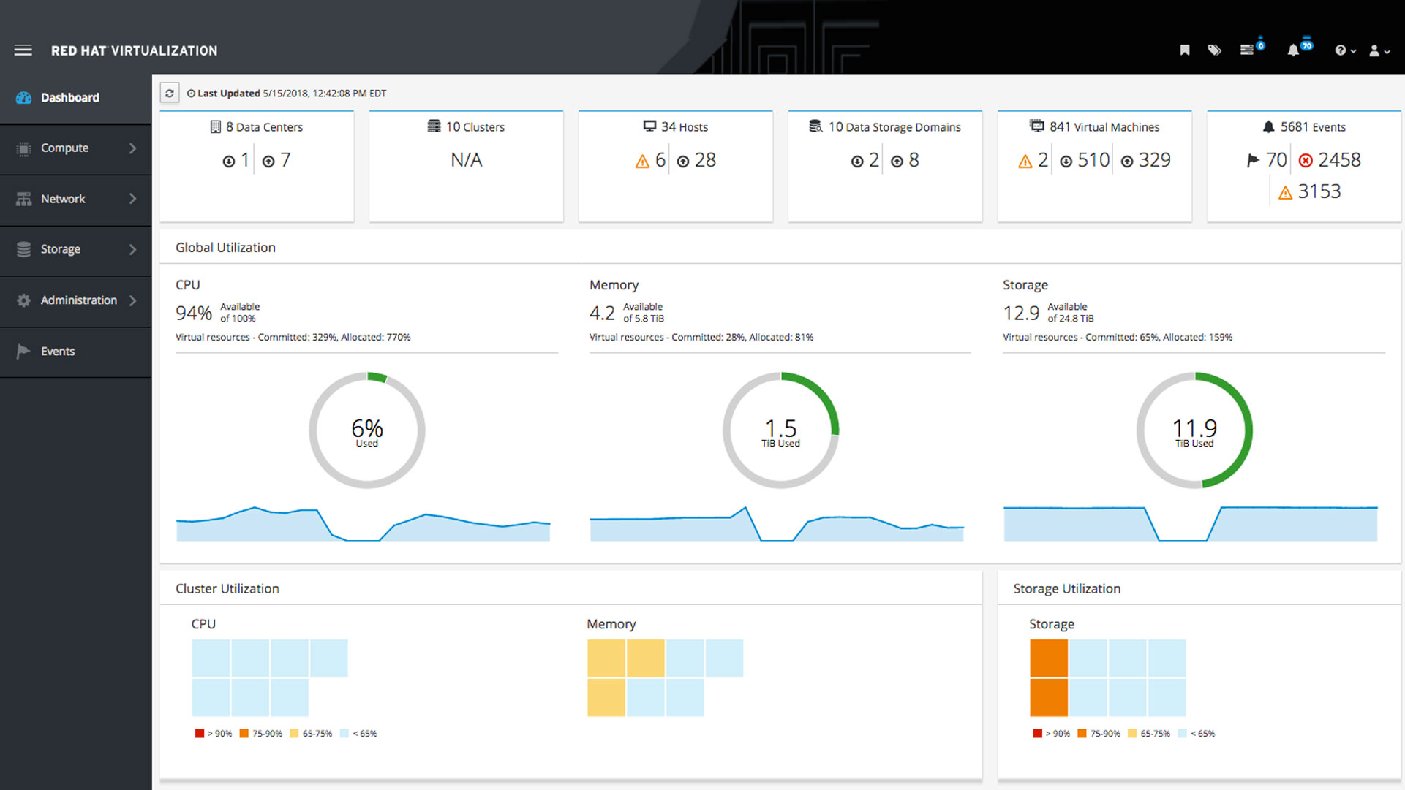Switch to the Dashboard menu item
1405x790 pixels.
point(69,97)
